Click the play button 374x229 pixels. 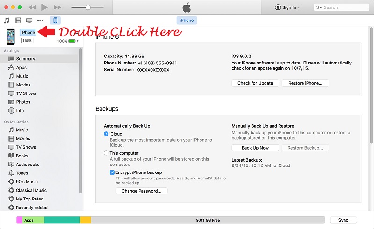click(44, 7)
